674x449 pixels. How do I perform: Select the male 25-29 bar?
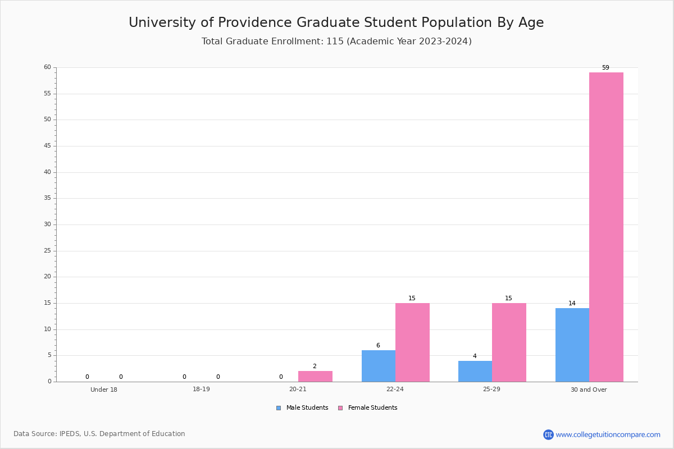click(x=475, y=371)
